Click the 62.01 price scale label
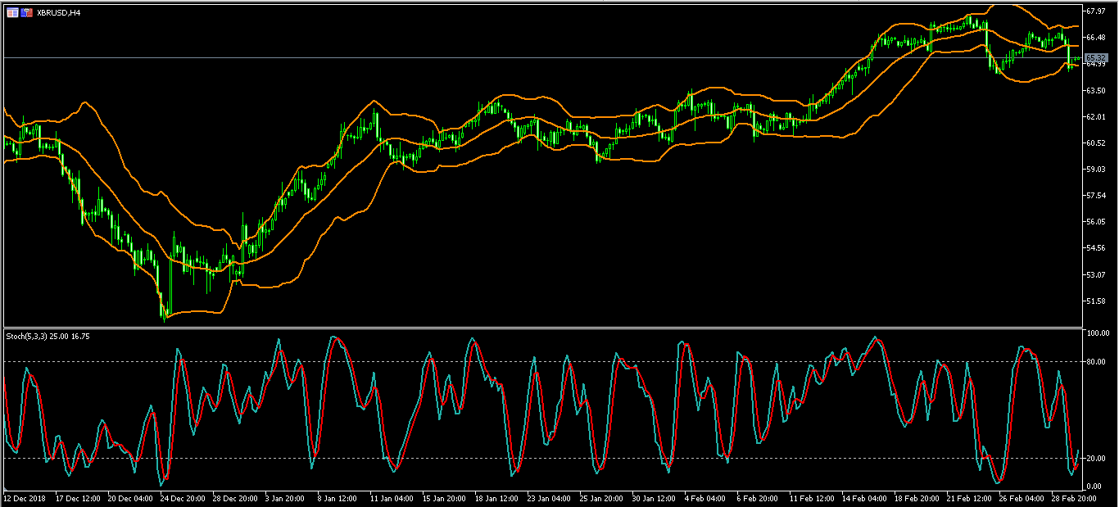The image size is (1119, 507). (x=1095, y=117)
